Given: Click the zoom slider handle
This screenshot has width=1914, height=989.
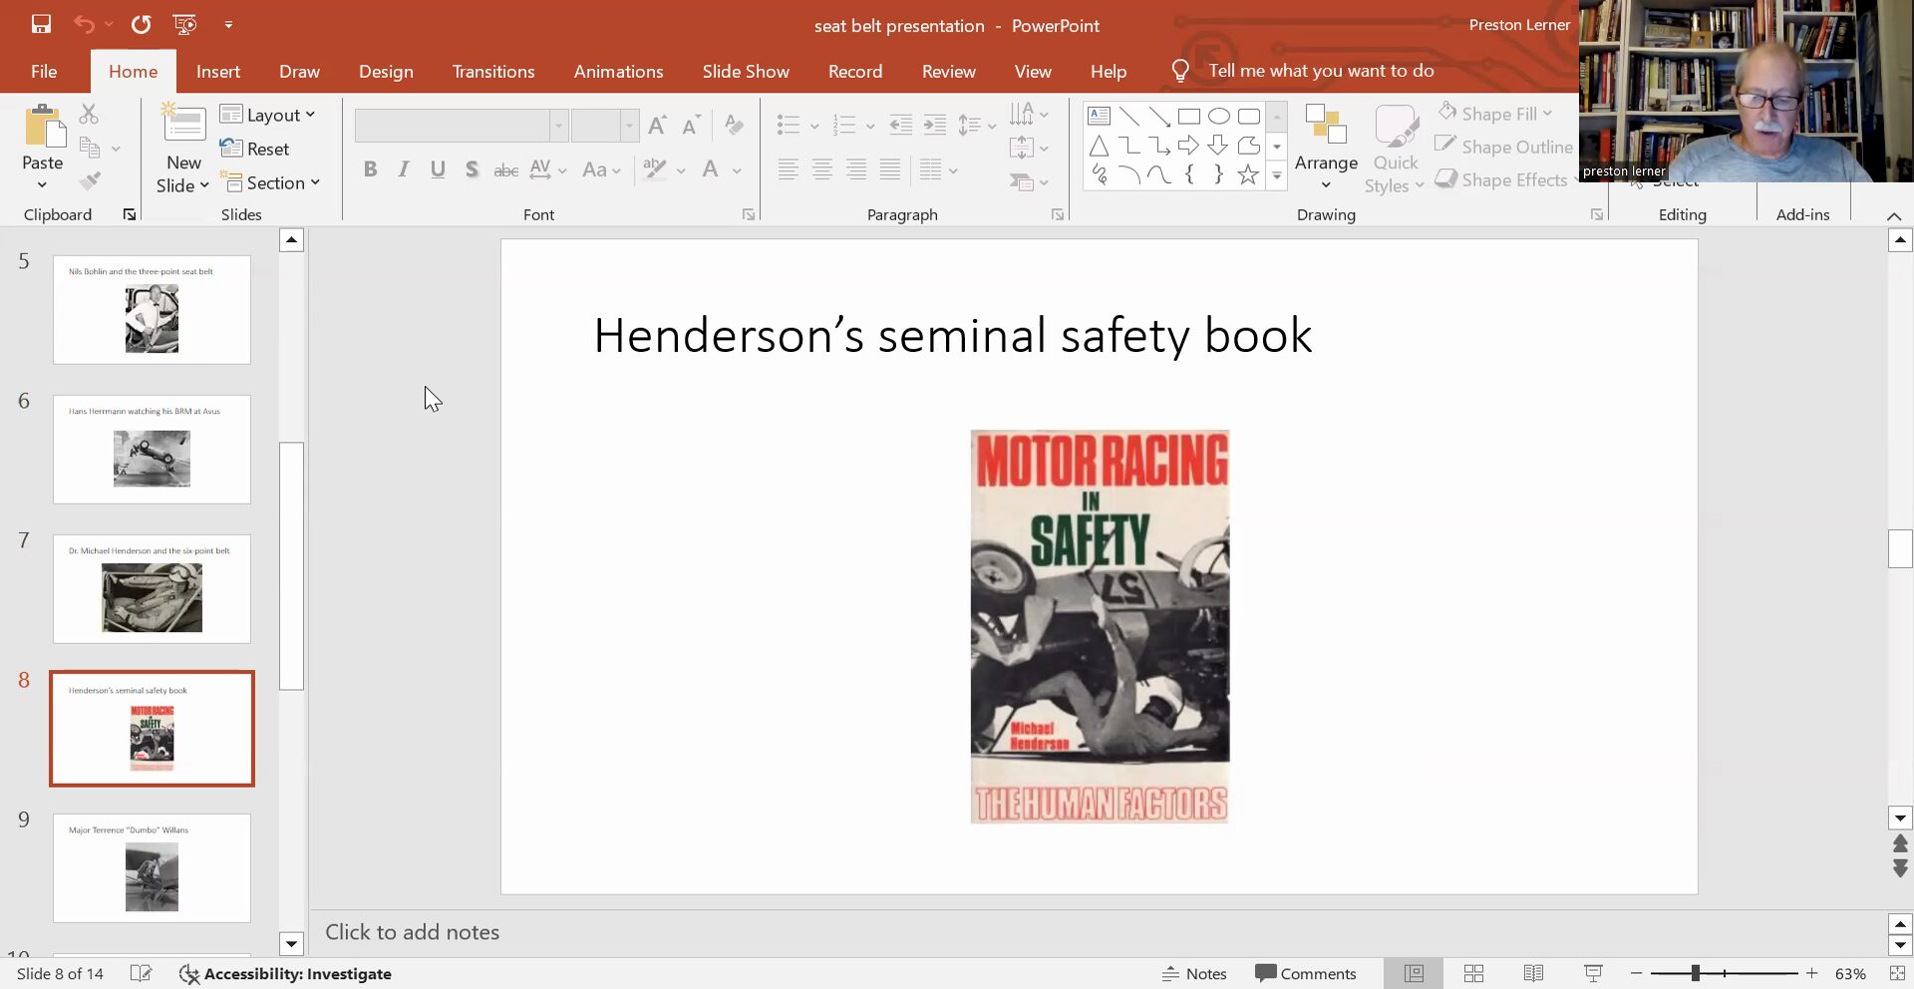Looking at the screenshot, I should (x=1695, y=973).
